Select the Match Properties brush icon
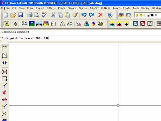 point(75,15)
